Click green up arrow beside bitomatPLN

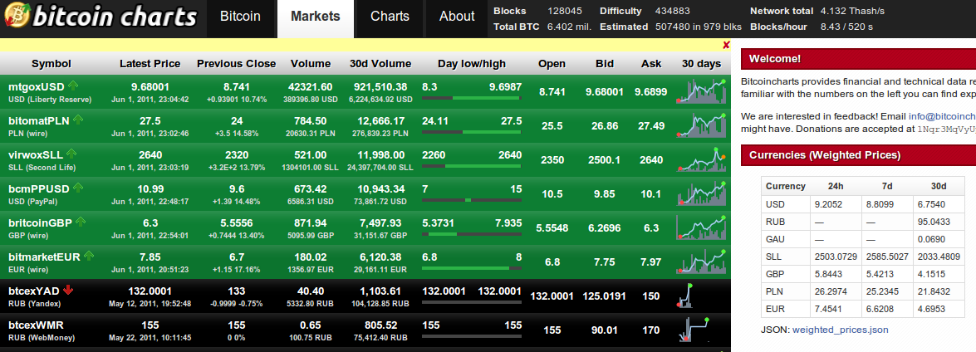tap(78, 120)
